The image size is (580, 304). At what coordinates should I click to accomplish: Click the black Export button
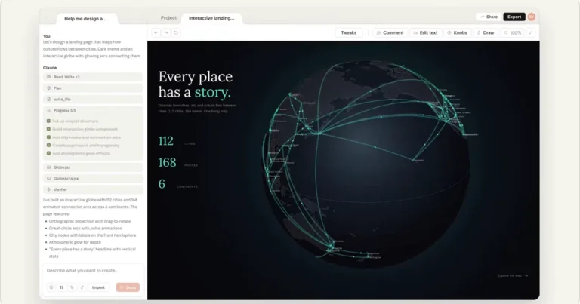(x=514, y=17)
